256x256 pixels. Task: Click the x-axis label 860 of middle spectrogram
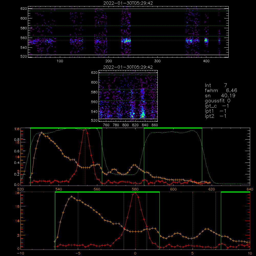155,125
